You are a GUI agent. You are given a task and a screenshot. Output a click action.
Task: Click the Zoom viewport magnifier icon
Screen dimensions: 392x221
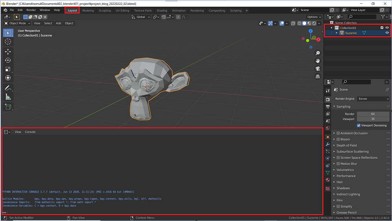point(318,53)
